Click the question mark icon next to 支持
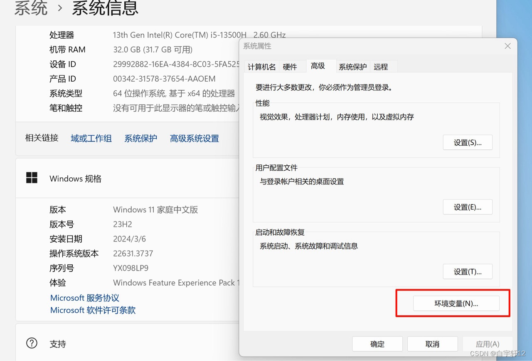This screenshot has width=532, height=361. click(32, 343)
